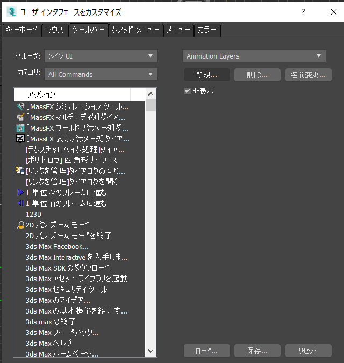Select 3ds Max アセット ライブラリを起動 action
The width and height of the screenshot is (344, 363).
click(77, 279)
